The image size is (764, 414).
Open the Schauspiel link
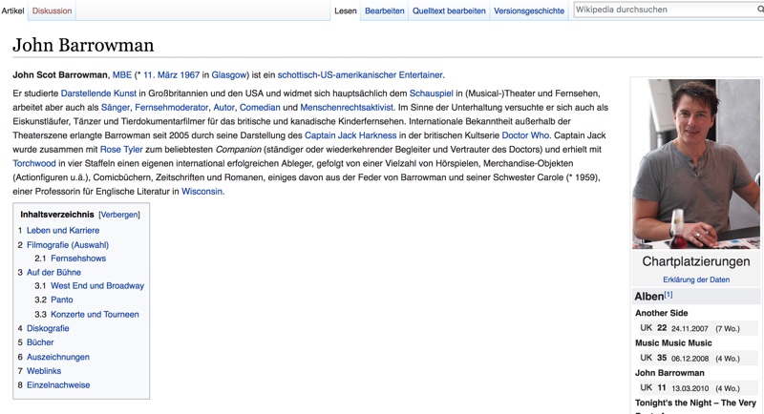pos(432,93)
